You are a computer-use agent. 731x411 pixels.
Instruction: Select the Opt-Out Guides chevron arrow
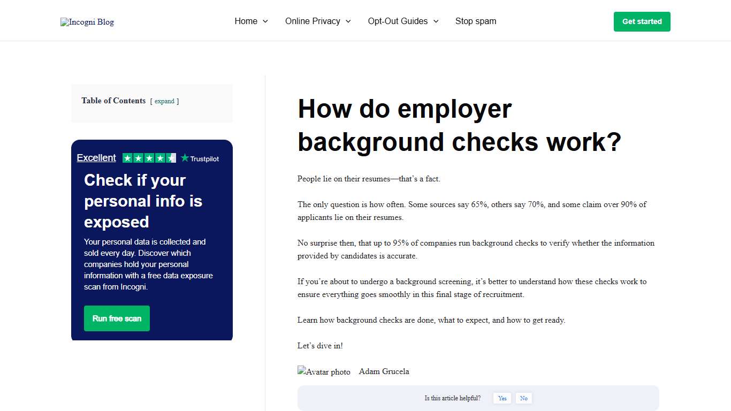pyautogui.click(x=436, y=21)
